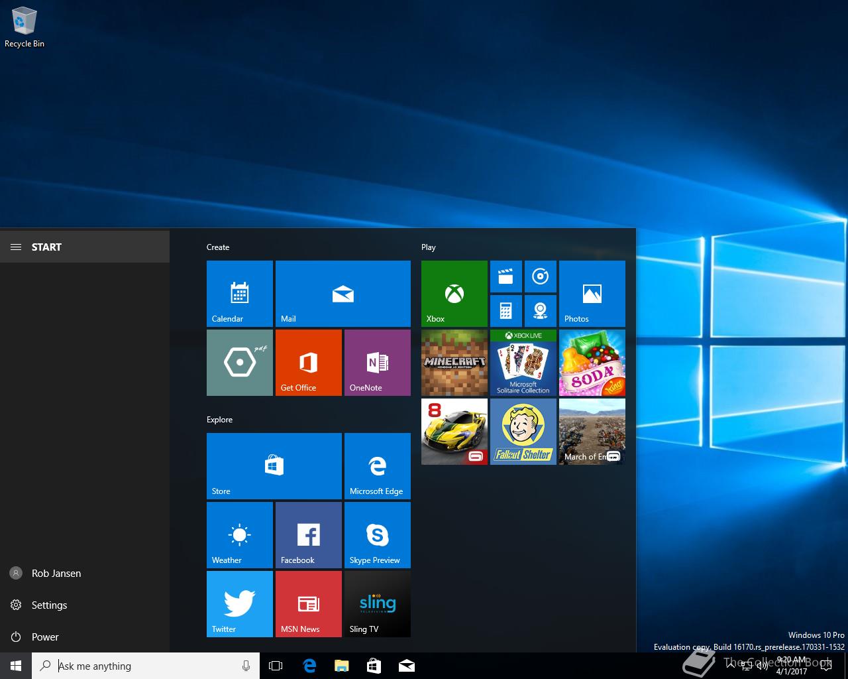
Task: Click the Cortana microphone icon
Action: [246, 666]
